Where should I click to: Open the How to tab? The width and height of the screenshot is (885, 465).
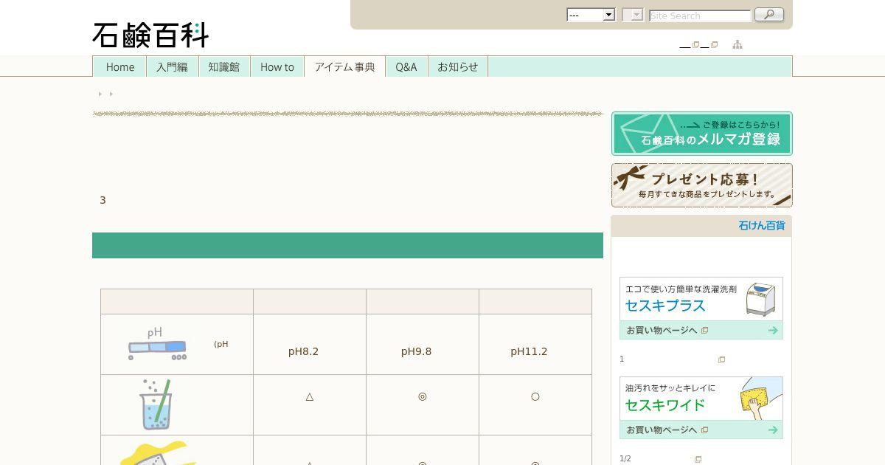pos(277,66)
